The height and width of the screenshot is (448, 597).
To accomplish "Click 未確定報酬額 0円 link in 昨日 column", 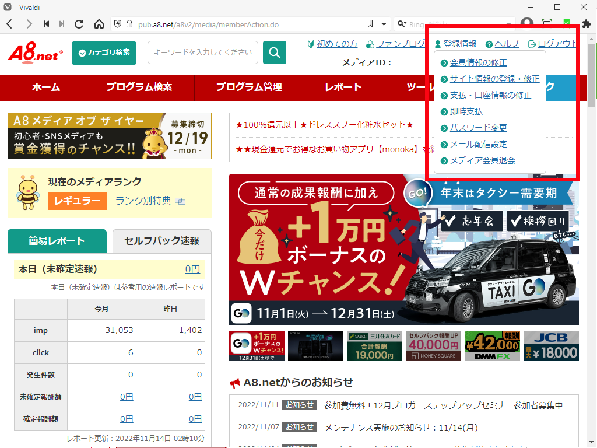I will pyautogui.click(x=195, y=397).
